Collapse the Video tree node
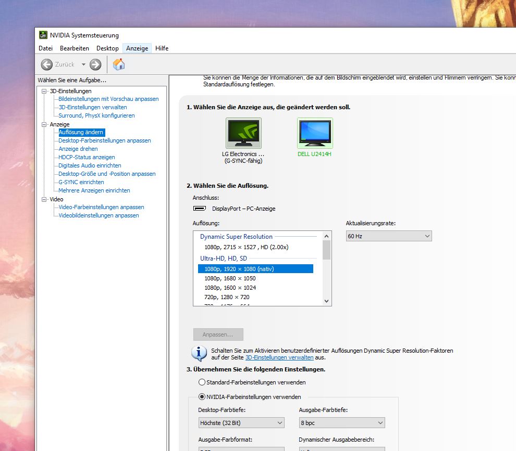 pyautogui.click(x=44, y=199)
